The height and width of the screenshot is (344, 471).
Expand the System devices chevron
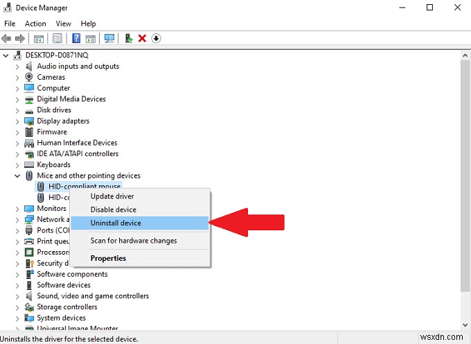(x=17, y=318)
